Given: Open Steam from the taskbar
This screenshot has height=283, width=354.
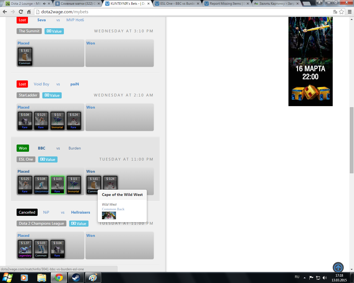Looking at the screenshot, I should click(76, 277).
